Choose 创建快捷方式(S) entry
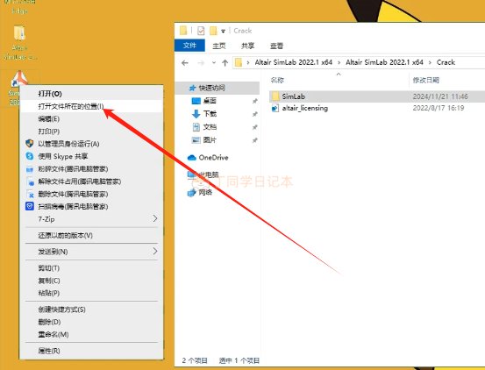This screenshot has height=370, width=485. coord(91,310)
